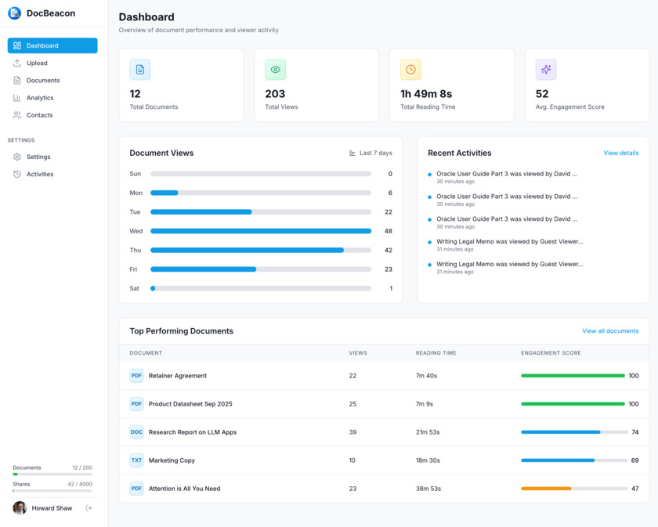658x527 pixels.
Task: Open the Product Datasheet Sep 2025 row
Action: coord(190,404)
